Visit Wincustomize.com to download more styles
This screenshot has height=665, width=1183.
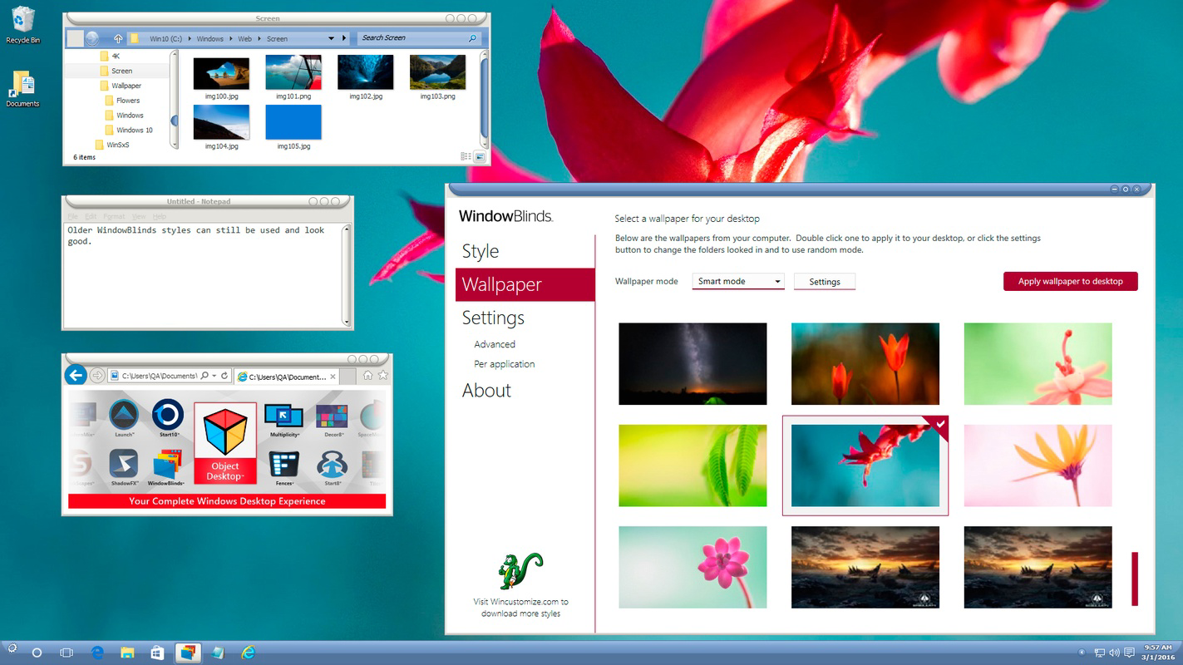520,608
